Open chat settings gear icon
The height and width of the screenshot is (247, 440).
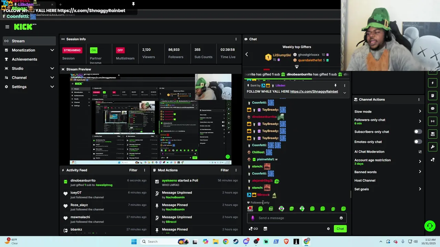[x=328, y=229]
